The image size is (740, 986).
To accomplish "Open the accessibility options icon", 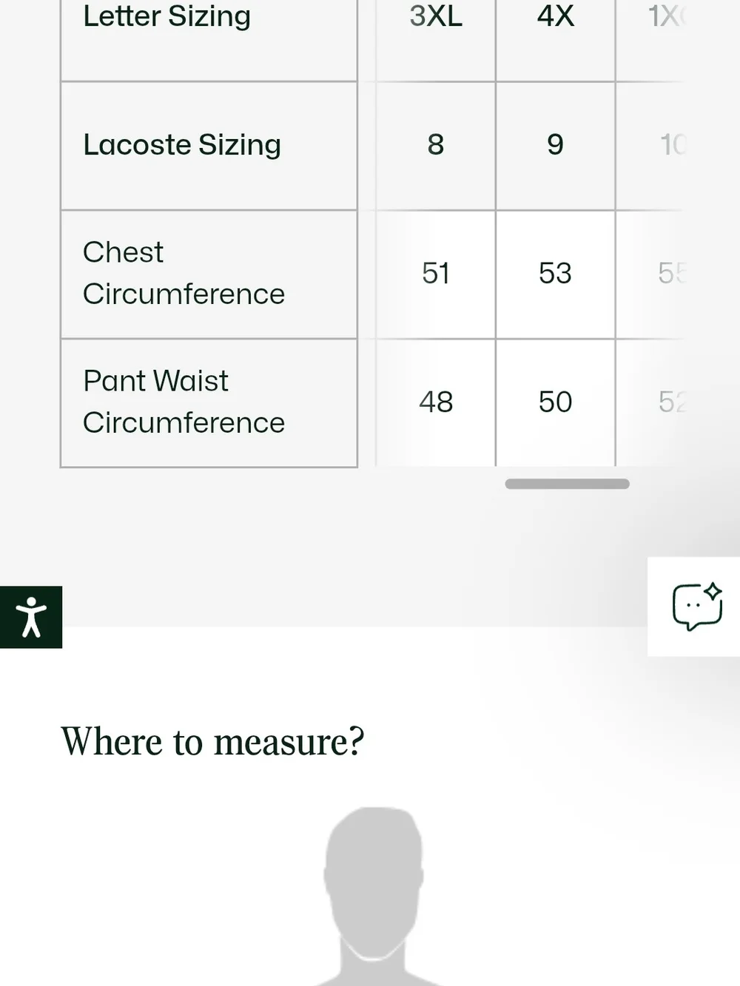I will [31, 617].
